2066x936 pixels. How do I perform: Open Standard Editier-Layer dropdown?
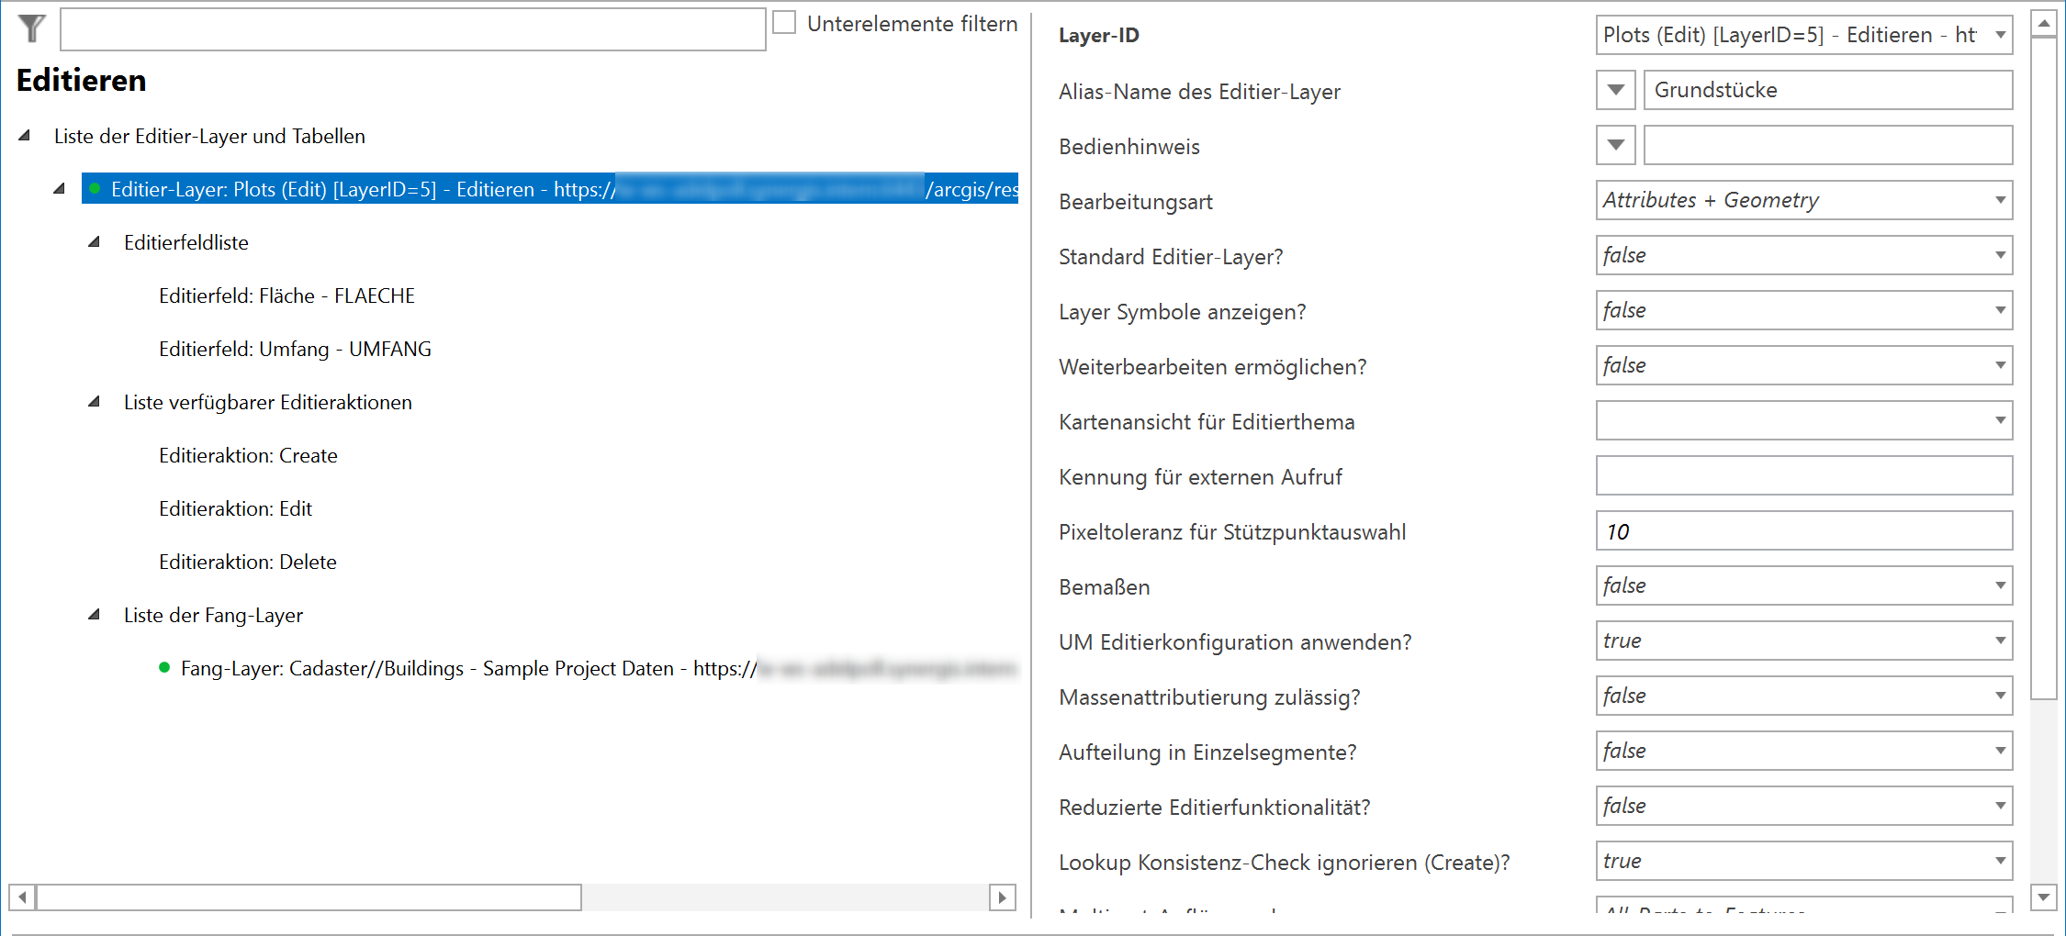(1803, 255)
